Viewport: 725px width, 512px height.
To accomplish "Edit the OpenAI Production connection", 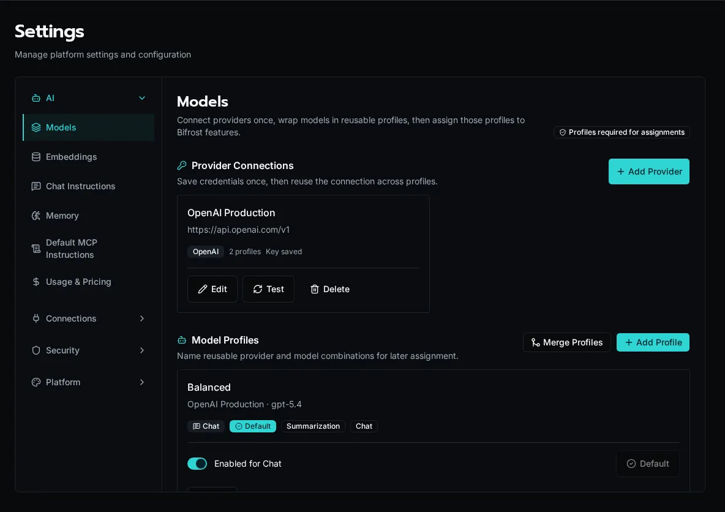I will pos(212,289).
